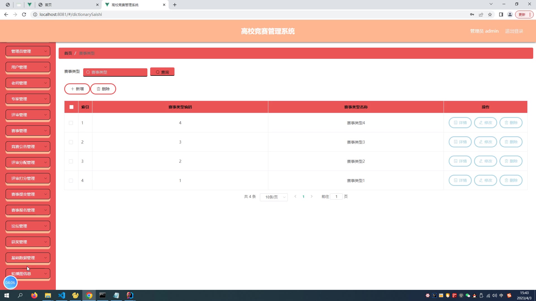Open the 获奖管理 menu item
The image size is (536, 301).
pos(28,242)
